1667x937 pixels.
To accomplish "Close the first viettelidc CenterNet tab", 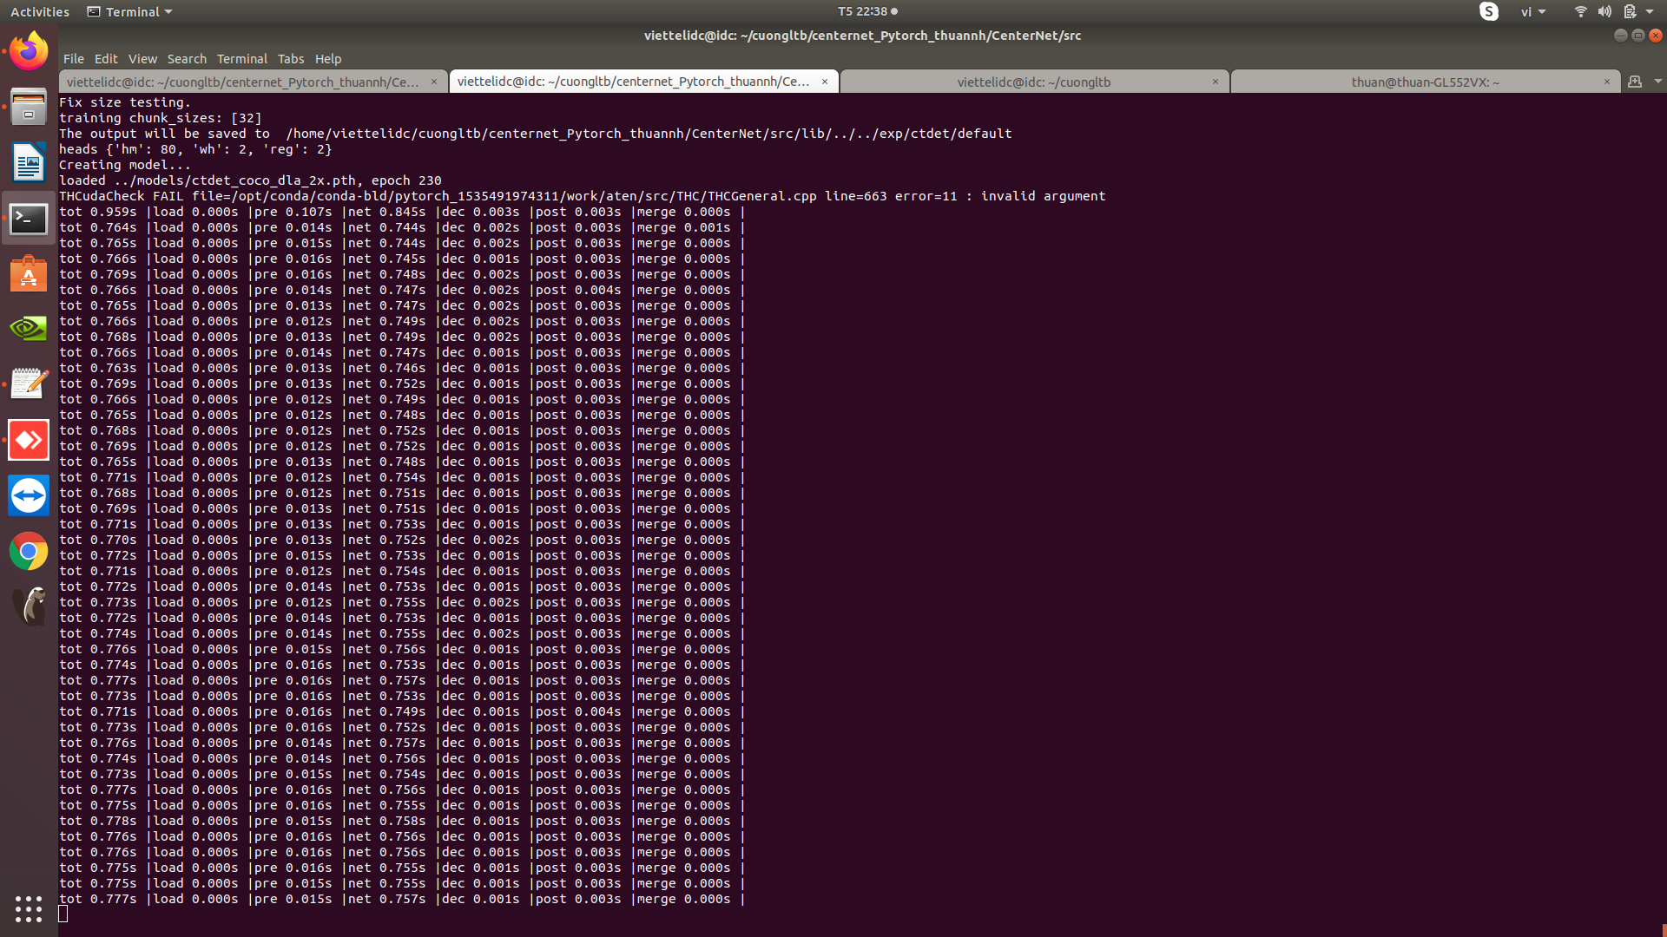I will point(434,82).
